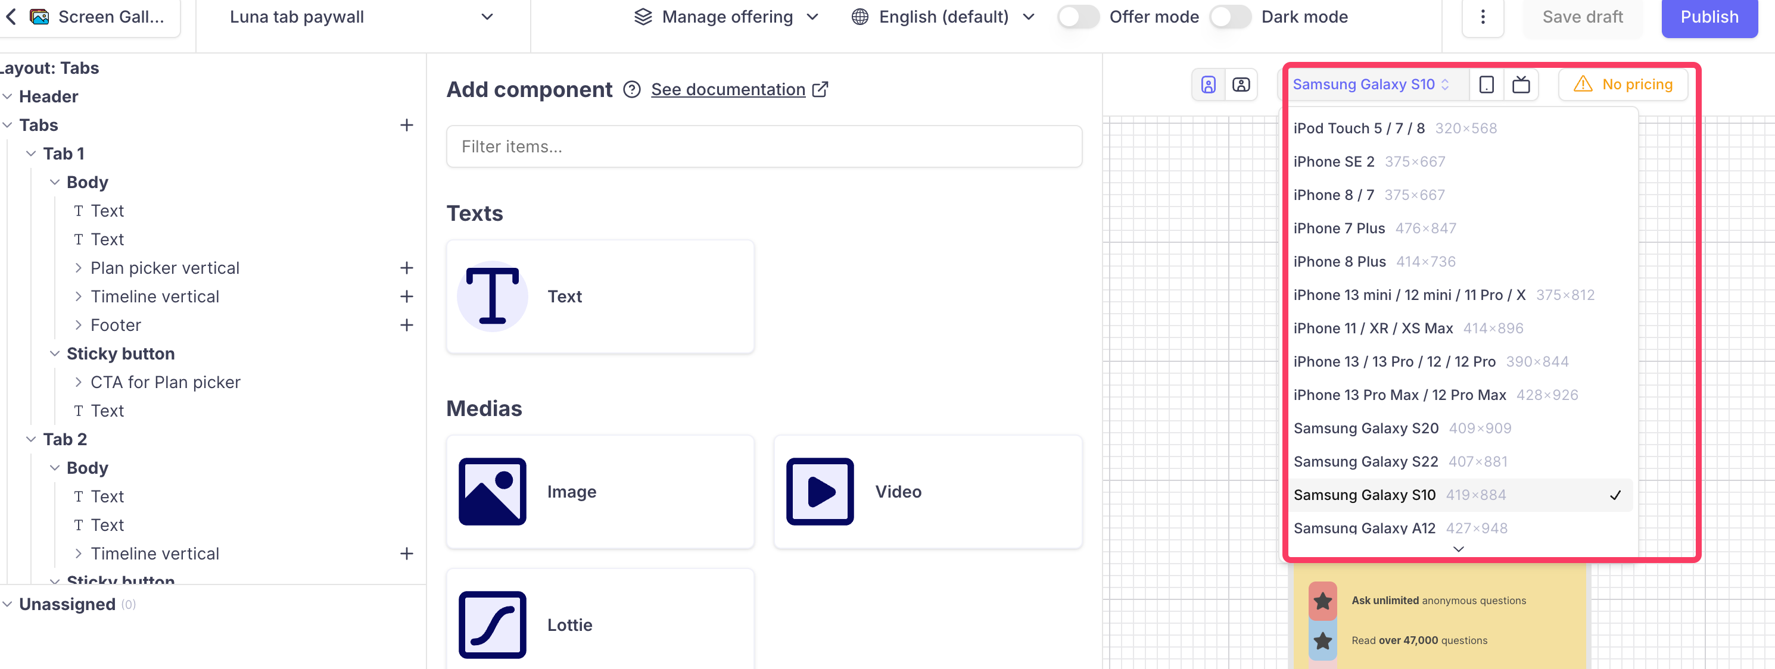Click the globe language icon
The width and height of the screenshot is (1775, 669).
860,17
